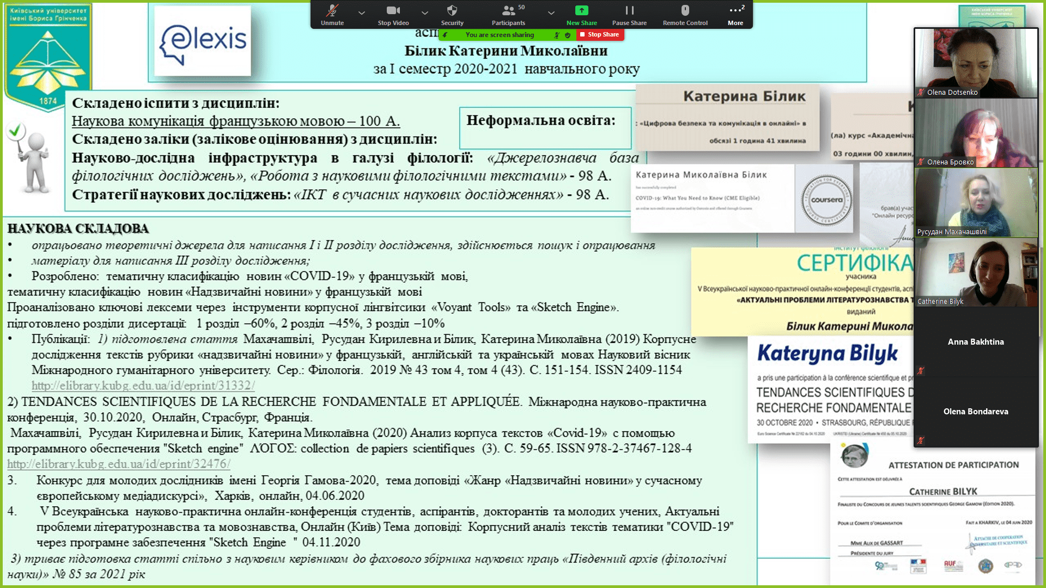Click the shield icon in the sharing bar
The image size is (1046, 588).
(568, 35)
